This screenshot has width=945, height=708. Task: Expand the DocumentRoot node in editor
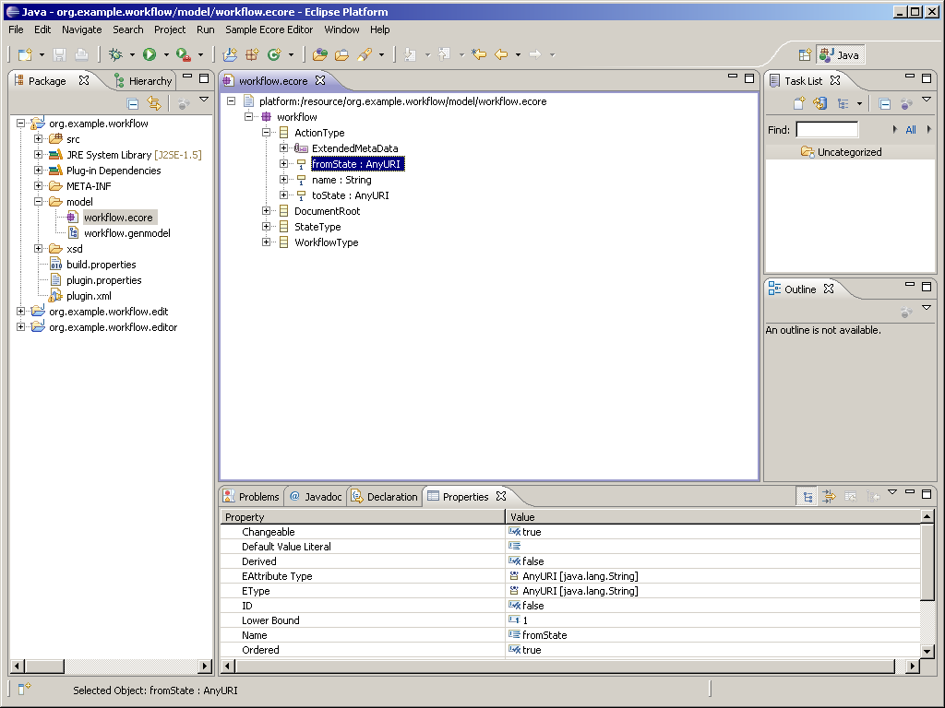[267, 211]
